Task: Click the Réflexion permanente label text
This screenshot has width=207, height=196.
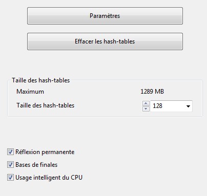Action: 45,152
